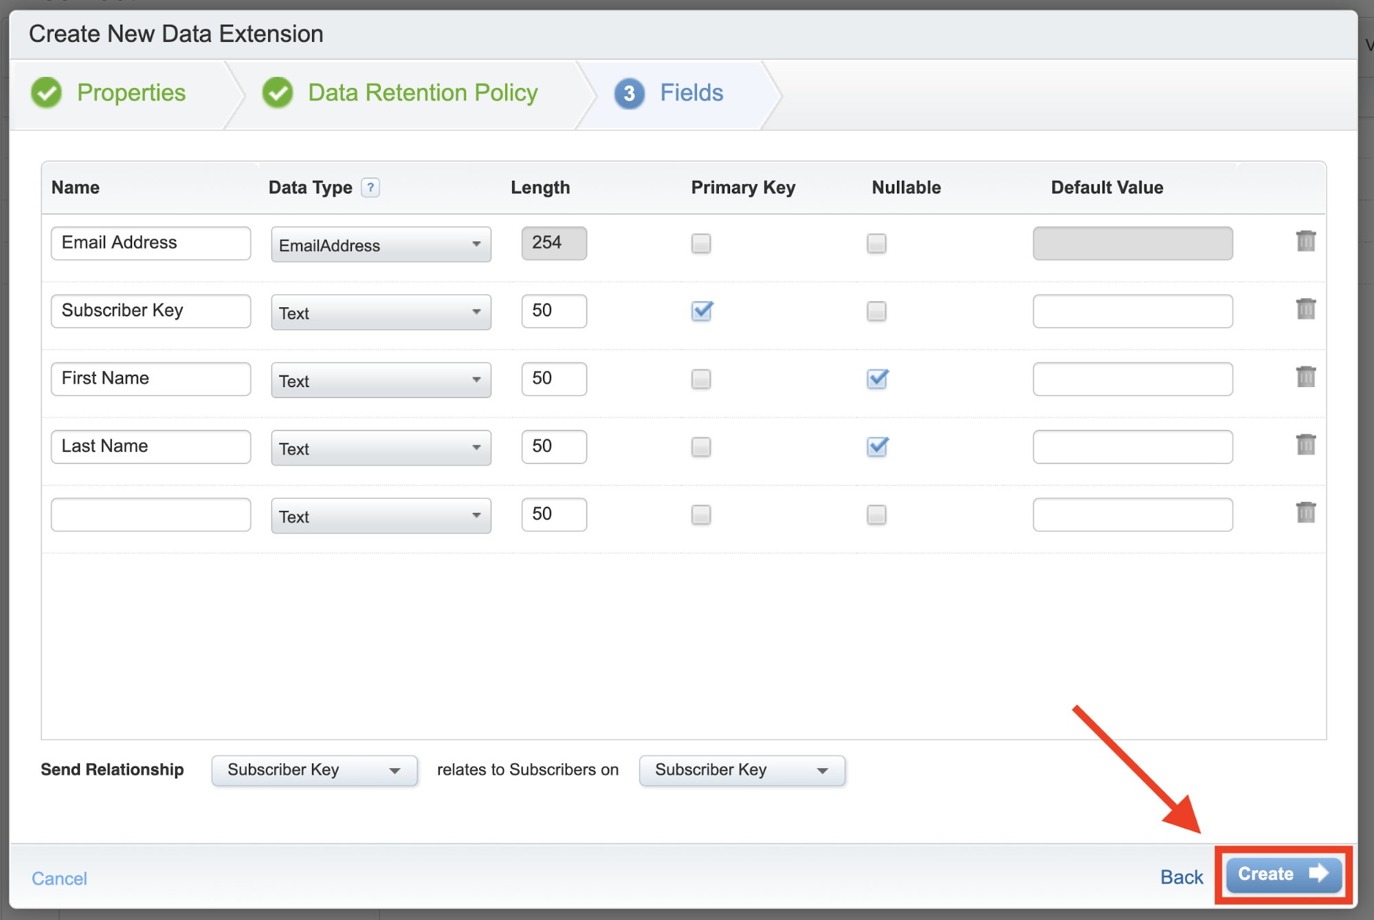Enable Nullable for Subscriber Key
The image size is (1374, 920).
pos(876,311)
